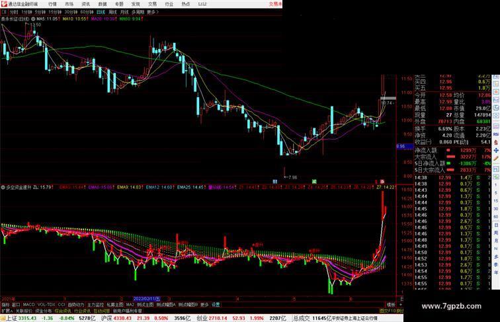Screen dimensions: 500x322
Task: Select the 主力监控 indicator
Action: pos(95,305)
